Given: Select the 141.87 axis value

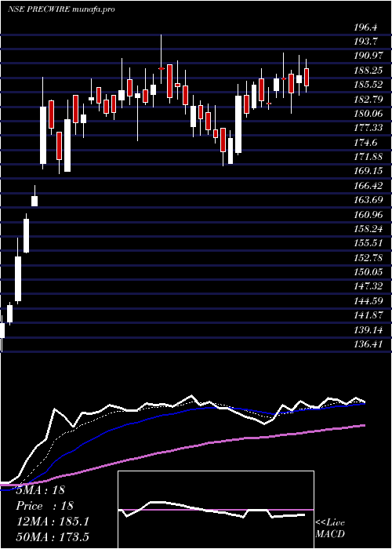Looking at the screenshot, I should pyautogui.click(x=367, y=315).
